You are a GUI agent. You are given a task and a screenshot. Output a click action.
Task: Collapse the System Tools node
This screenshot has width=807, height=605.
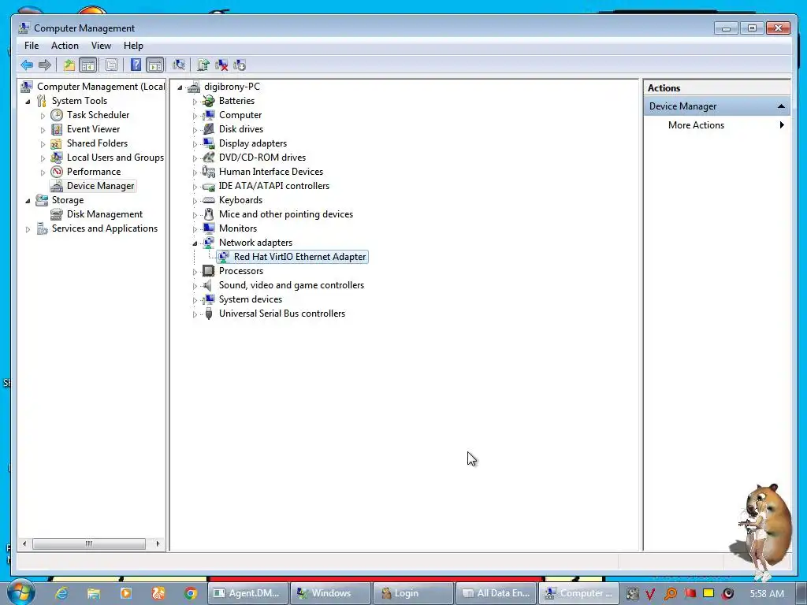point(28,102)
